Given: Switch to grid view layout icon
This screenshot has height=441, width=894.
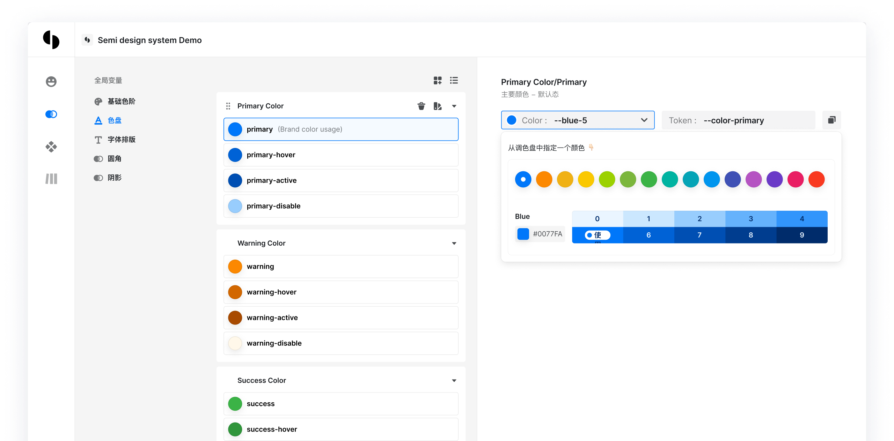Looking at the screenshot, I should (438, 81).
